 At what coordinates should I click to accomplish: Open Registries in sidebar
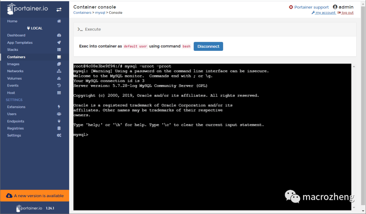(x=35, y=128)
